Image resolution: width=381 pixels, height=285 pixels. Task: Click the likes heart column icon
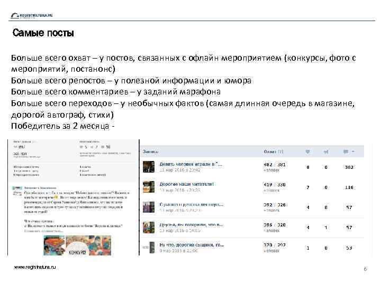(x=307, y=151)
